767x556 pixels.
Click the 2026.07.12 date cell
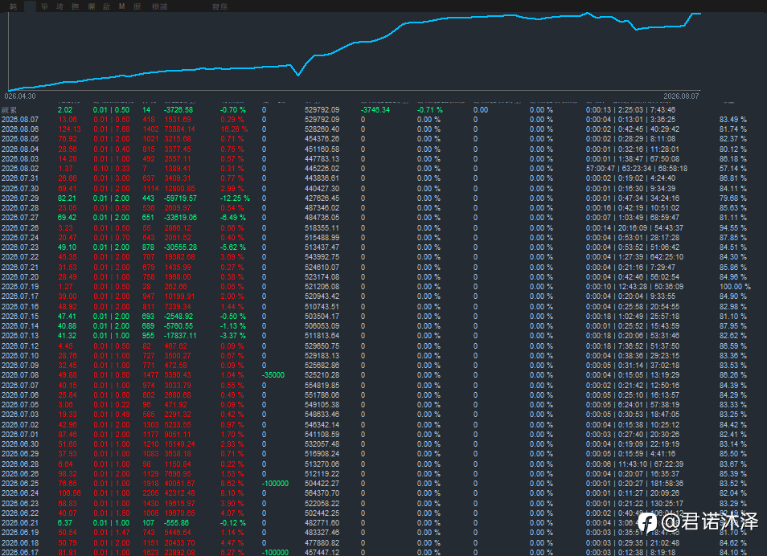tap(20, 346)
